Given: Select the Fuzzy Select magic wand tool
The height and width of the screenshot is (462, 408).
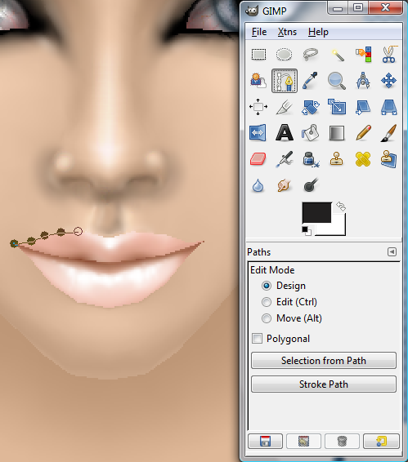Looking at the screenshot, I should click(x=337, y=55).
